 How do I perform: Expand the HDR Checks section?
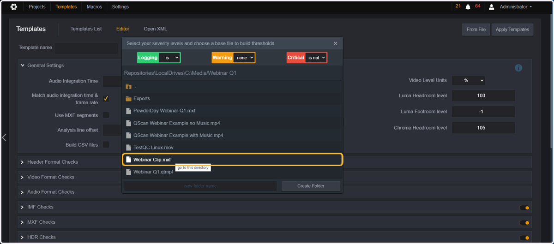pyautogui.click(x=23, y=237)
